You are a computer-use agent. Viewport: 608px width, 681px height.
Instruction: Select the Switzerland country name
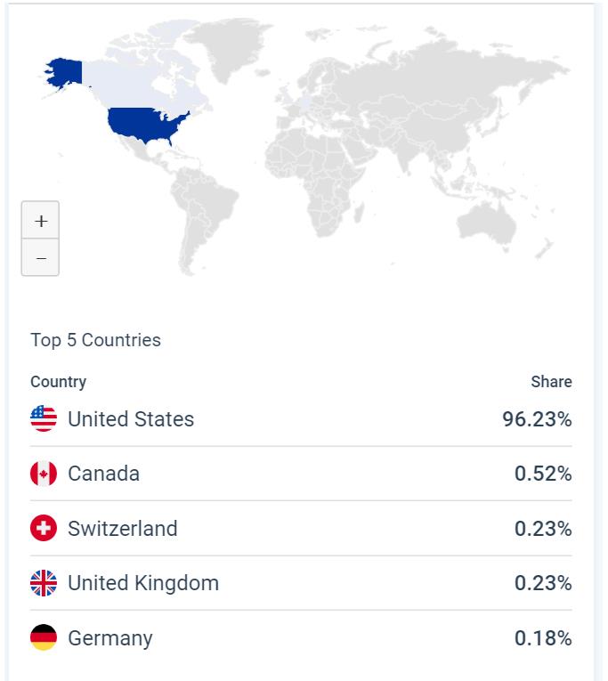123,529
